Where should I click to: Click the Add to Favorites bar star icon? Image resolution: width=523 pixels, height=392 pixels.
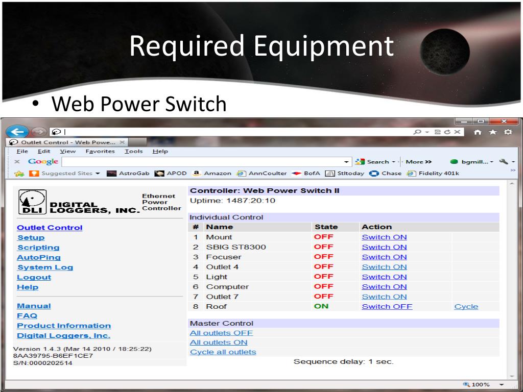pos(19,174)
